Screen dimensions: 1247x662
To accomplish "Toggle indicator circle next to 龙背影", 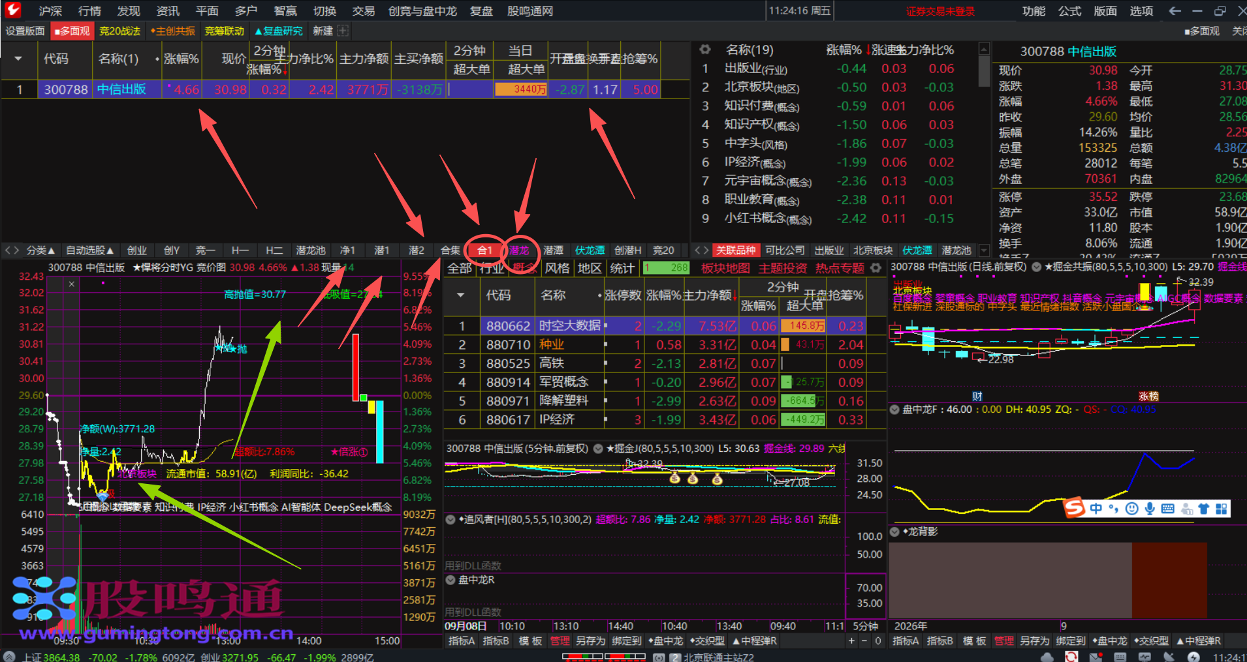I will click(x=894, y=532).
